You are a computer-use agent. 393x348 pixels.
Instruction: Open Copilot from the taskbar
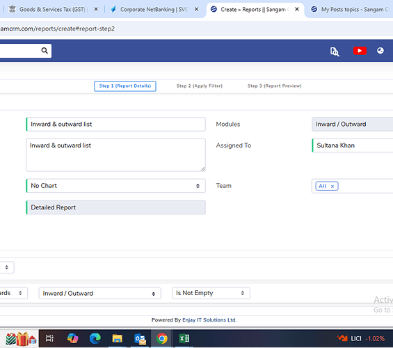coord(72,338)
